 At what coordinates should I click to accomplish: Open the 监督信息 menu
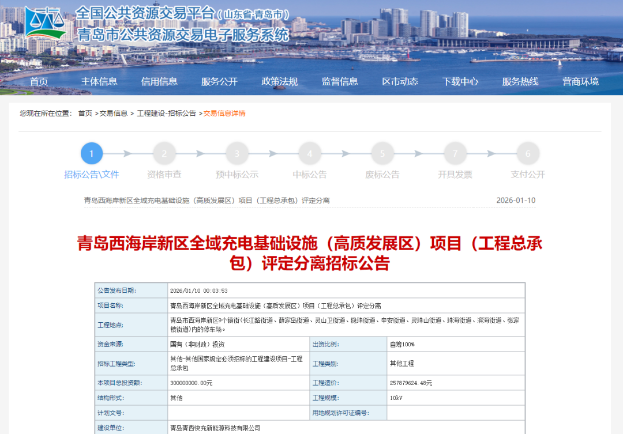340,82
